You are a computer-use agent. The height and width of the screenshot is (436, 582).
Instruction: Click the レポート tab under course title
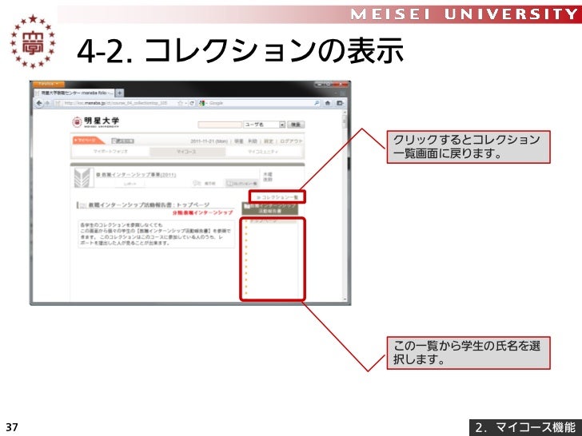coord(130,184)
